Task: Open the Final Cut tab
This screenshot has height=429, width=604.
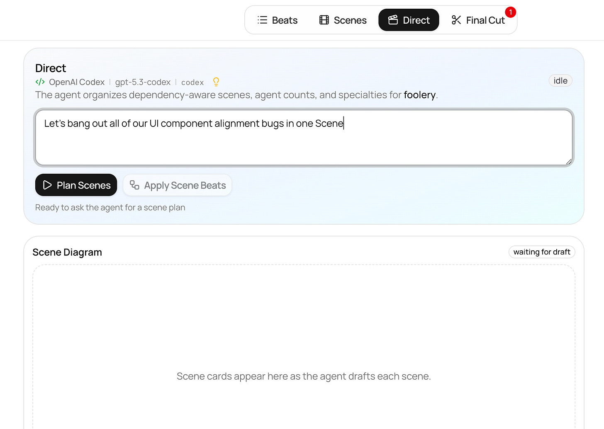Action: click(478, 20)
